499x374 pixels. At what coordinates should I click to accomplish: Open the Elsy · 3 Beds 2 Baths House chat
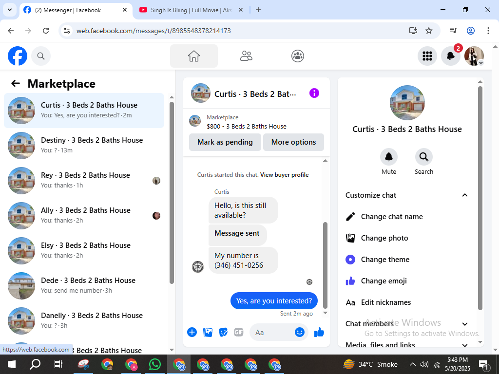(84, 251)
